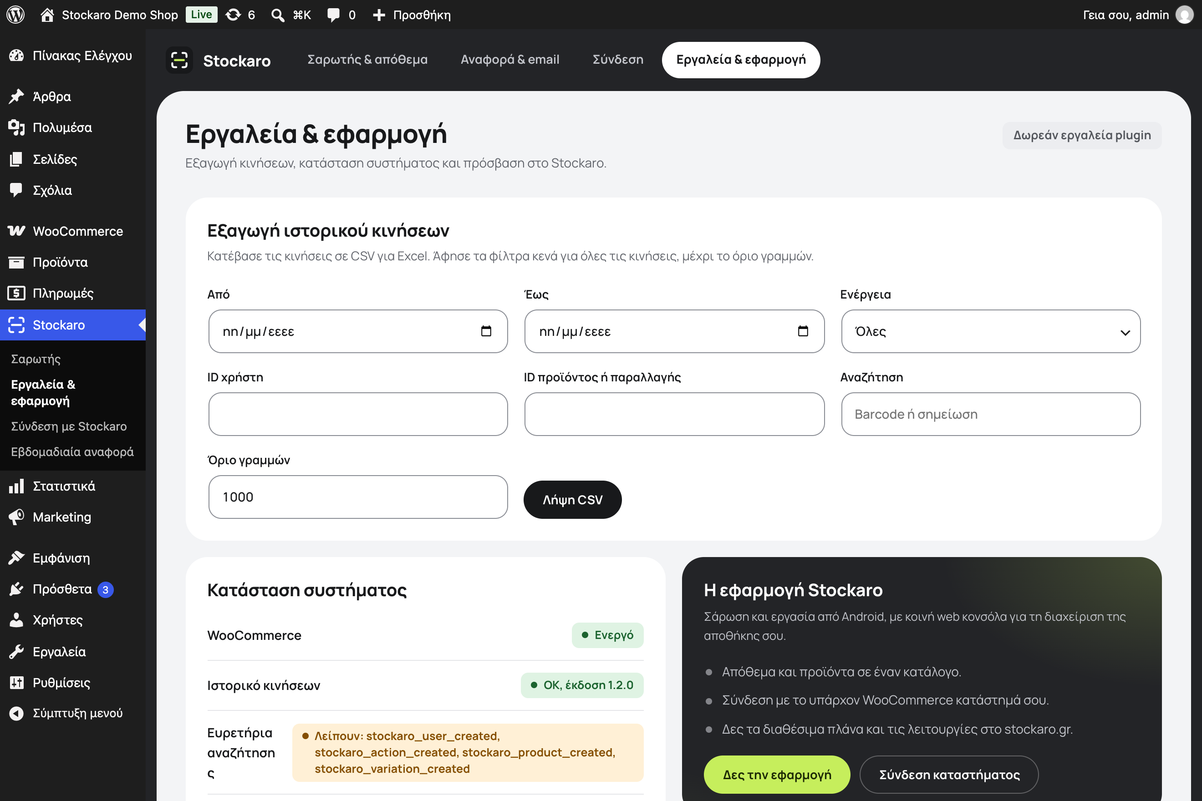Viewport: 1202px width, 801px height.
Task: Click the Marketing megaphone icon
Action: 16,517
